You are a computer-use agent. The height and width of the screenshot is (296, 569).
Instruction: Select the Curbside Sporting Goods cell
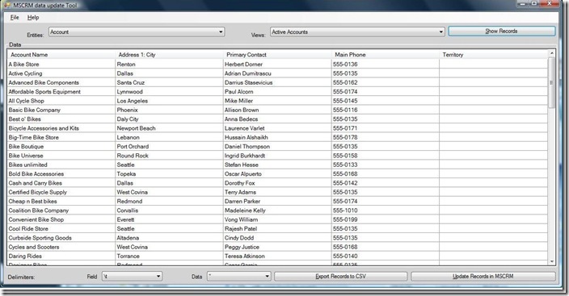pos(61,238)
